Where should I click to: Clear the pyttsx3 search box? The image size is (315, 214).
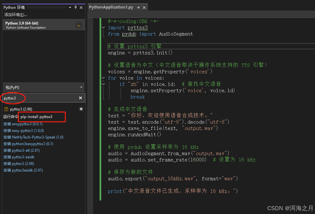pos(80,98)
